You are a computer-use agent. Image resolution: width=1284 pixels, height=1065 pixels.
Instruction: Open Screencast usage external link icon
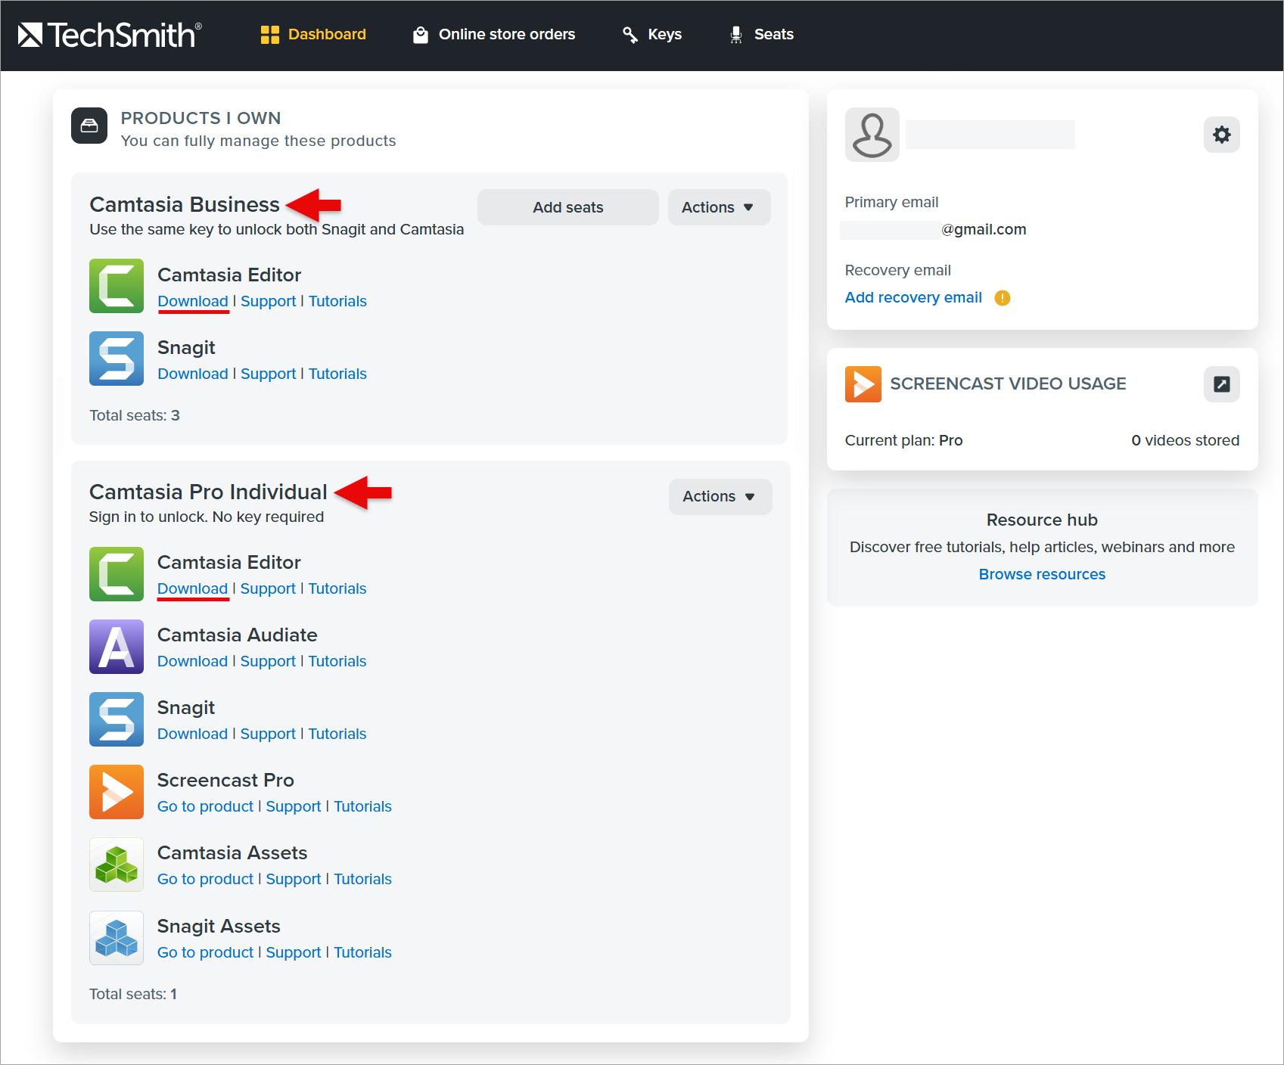click(x=1221, y=384)
